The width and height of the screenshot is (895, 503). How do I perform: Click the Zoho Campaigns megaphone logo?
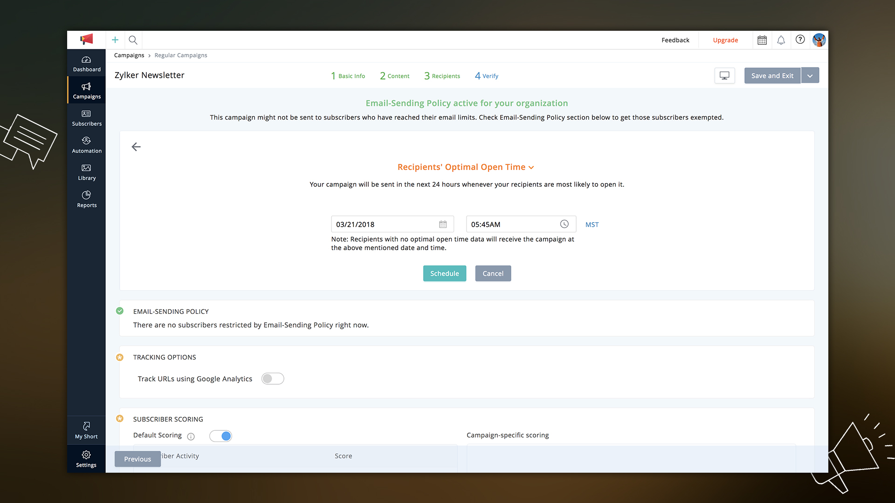(86, 40)
